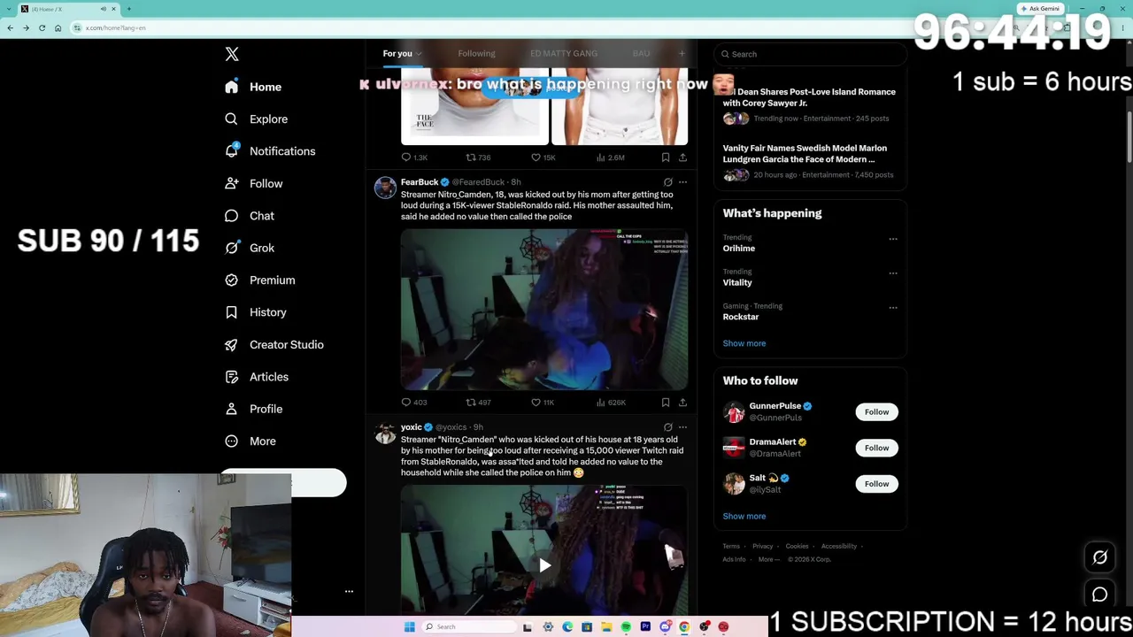Open the Follow item in sidebar
The width and height of the screenshot is (1133, 637).
(254, 183)
